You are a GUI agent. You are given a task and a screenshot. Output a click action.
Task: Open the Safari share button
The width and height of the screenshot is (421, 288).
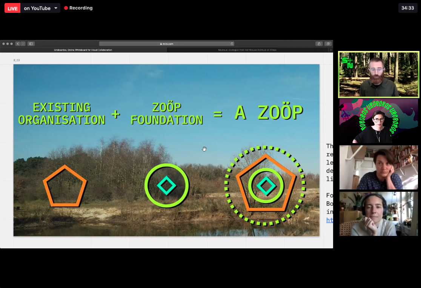319,44
